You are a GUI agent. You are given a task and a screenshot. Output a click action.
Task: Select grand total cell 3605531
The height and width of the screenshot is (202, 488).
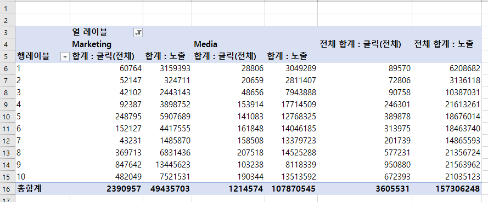coord(364,189)
